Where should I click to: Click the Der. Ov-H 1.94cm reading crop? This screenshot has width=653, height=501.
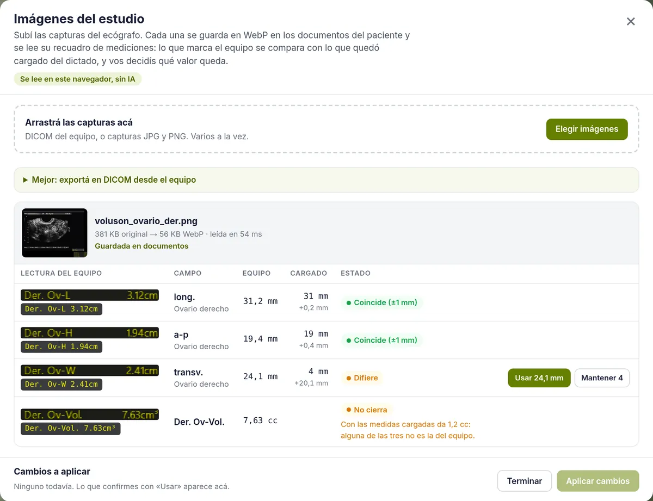[x=90, y=333]
